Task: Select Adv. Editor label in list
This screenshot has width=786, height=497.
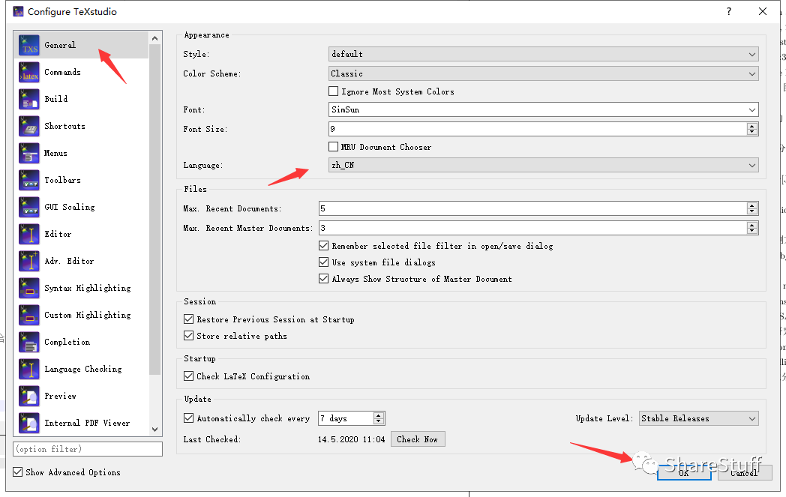Action: click(69, 262)
